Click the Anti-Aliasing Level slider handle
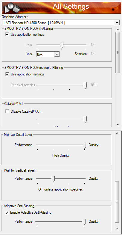The width and height of the screenshot is (122, 235). [62, 45]
